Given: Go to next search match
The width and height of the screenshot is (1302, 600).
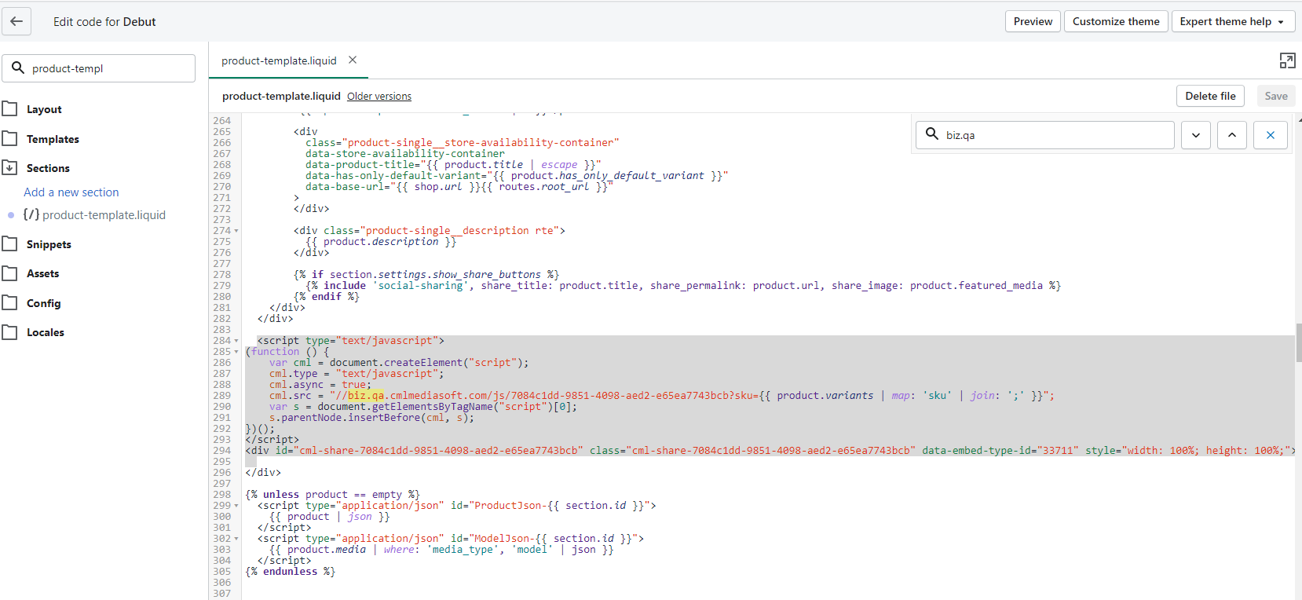Looking at the screenshot, I should click(x=1195, y=135).
